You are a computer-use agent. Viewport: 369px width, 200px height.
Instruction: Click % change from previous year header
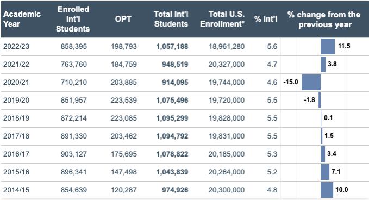[x=324, y=20]
